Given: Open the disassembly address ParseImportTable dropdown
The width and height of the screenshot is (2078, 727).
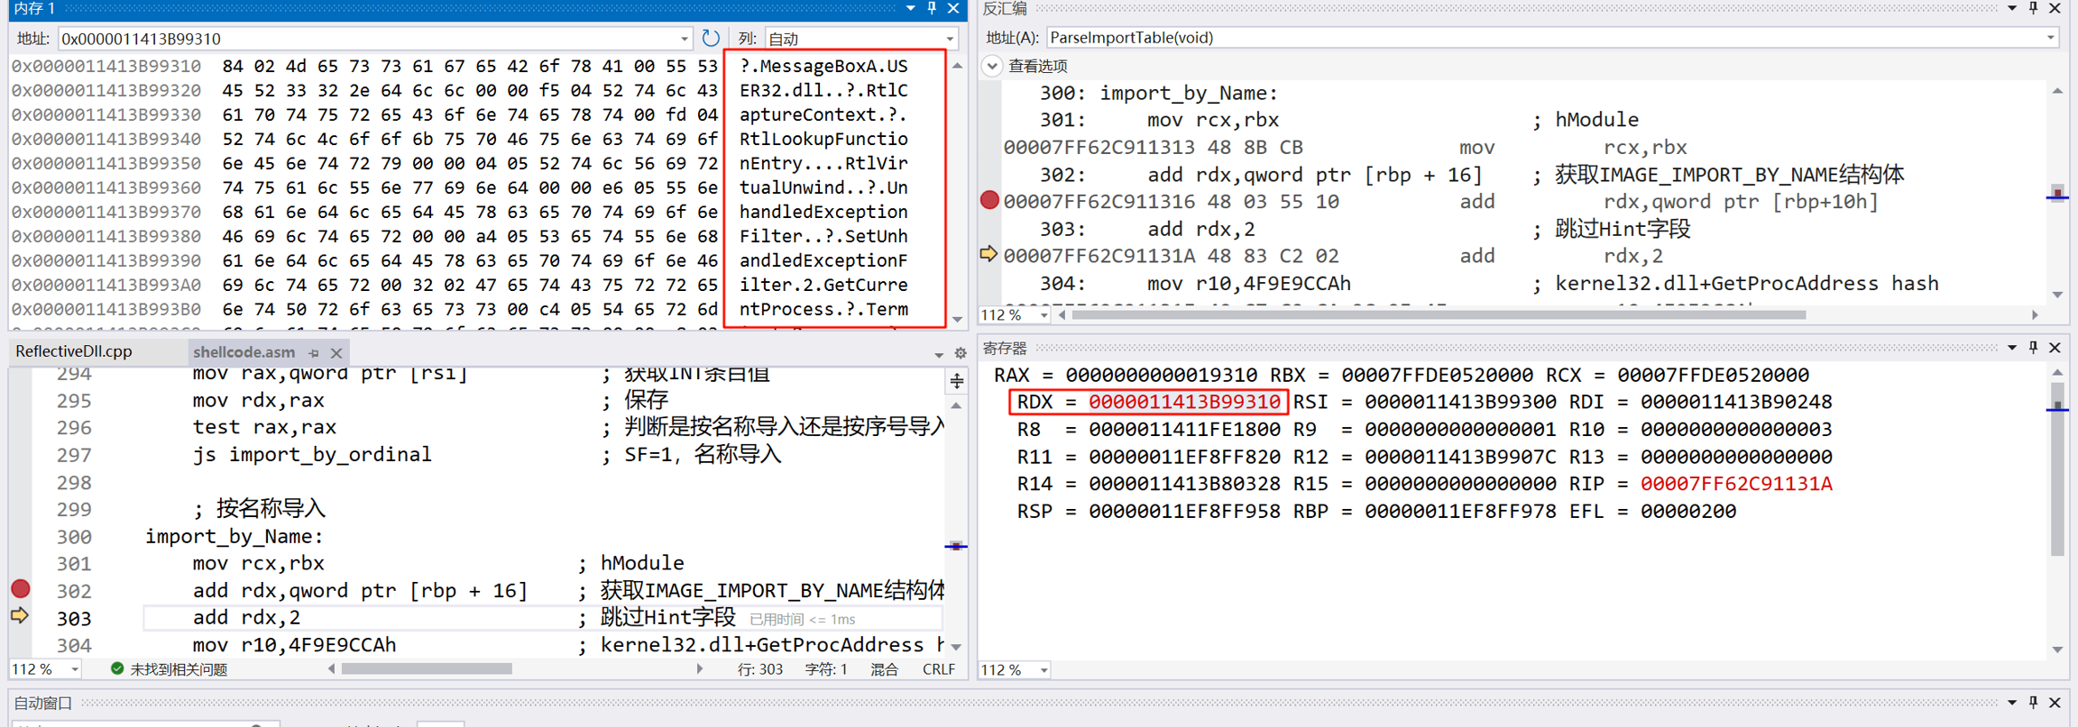Looking at the screenshot, I should point(2050,38).
